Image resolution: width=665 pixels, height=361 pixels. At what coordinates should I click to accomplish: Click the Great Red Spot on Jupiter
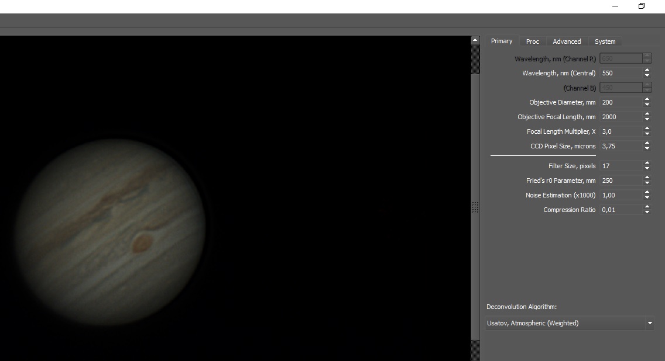141,242
